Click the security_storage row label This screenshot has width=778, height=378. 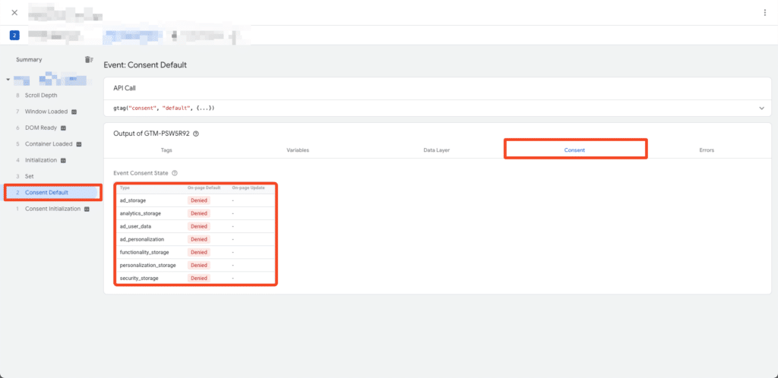click(x=140, y=279)
